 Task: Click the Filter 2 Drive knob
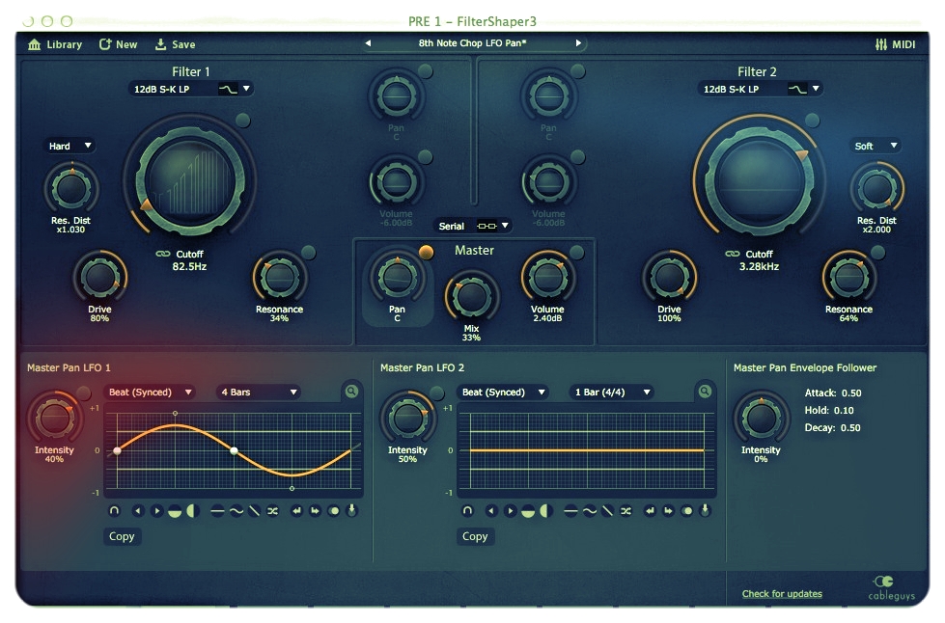(669, 277)
